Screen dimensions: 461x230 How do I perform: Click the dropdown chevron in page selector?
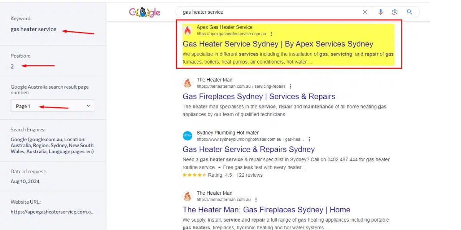(x=88, y=106)
